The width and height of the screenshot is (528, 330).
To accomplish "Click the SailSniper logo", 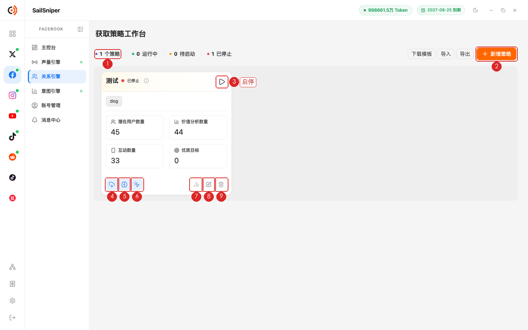I will [12, 10].
